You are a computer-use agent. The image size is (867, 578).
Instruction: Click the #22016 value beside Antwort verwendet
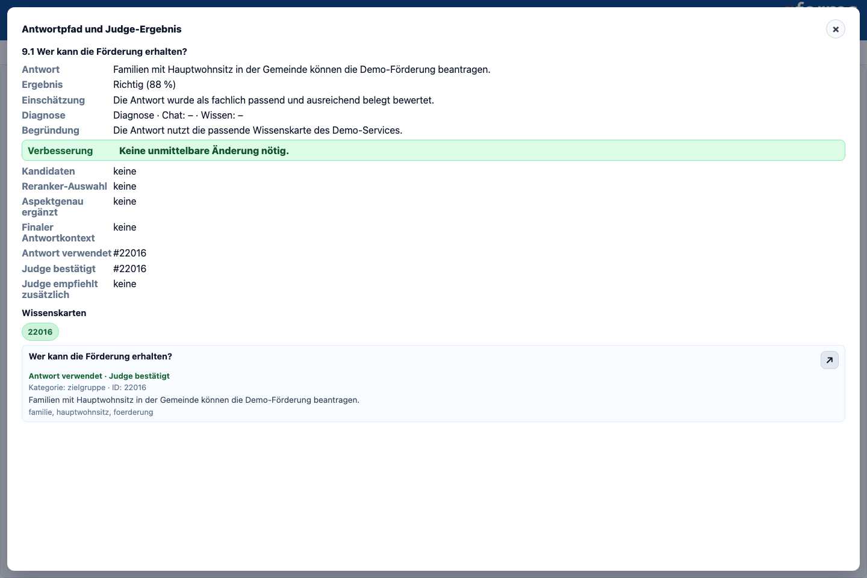coord(130,253)
